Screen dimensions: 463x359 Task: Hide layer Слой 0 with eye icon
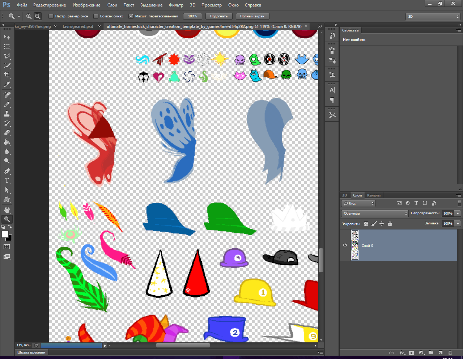[x=345, y=245]
